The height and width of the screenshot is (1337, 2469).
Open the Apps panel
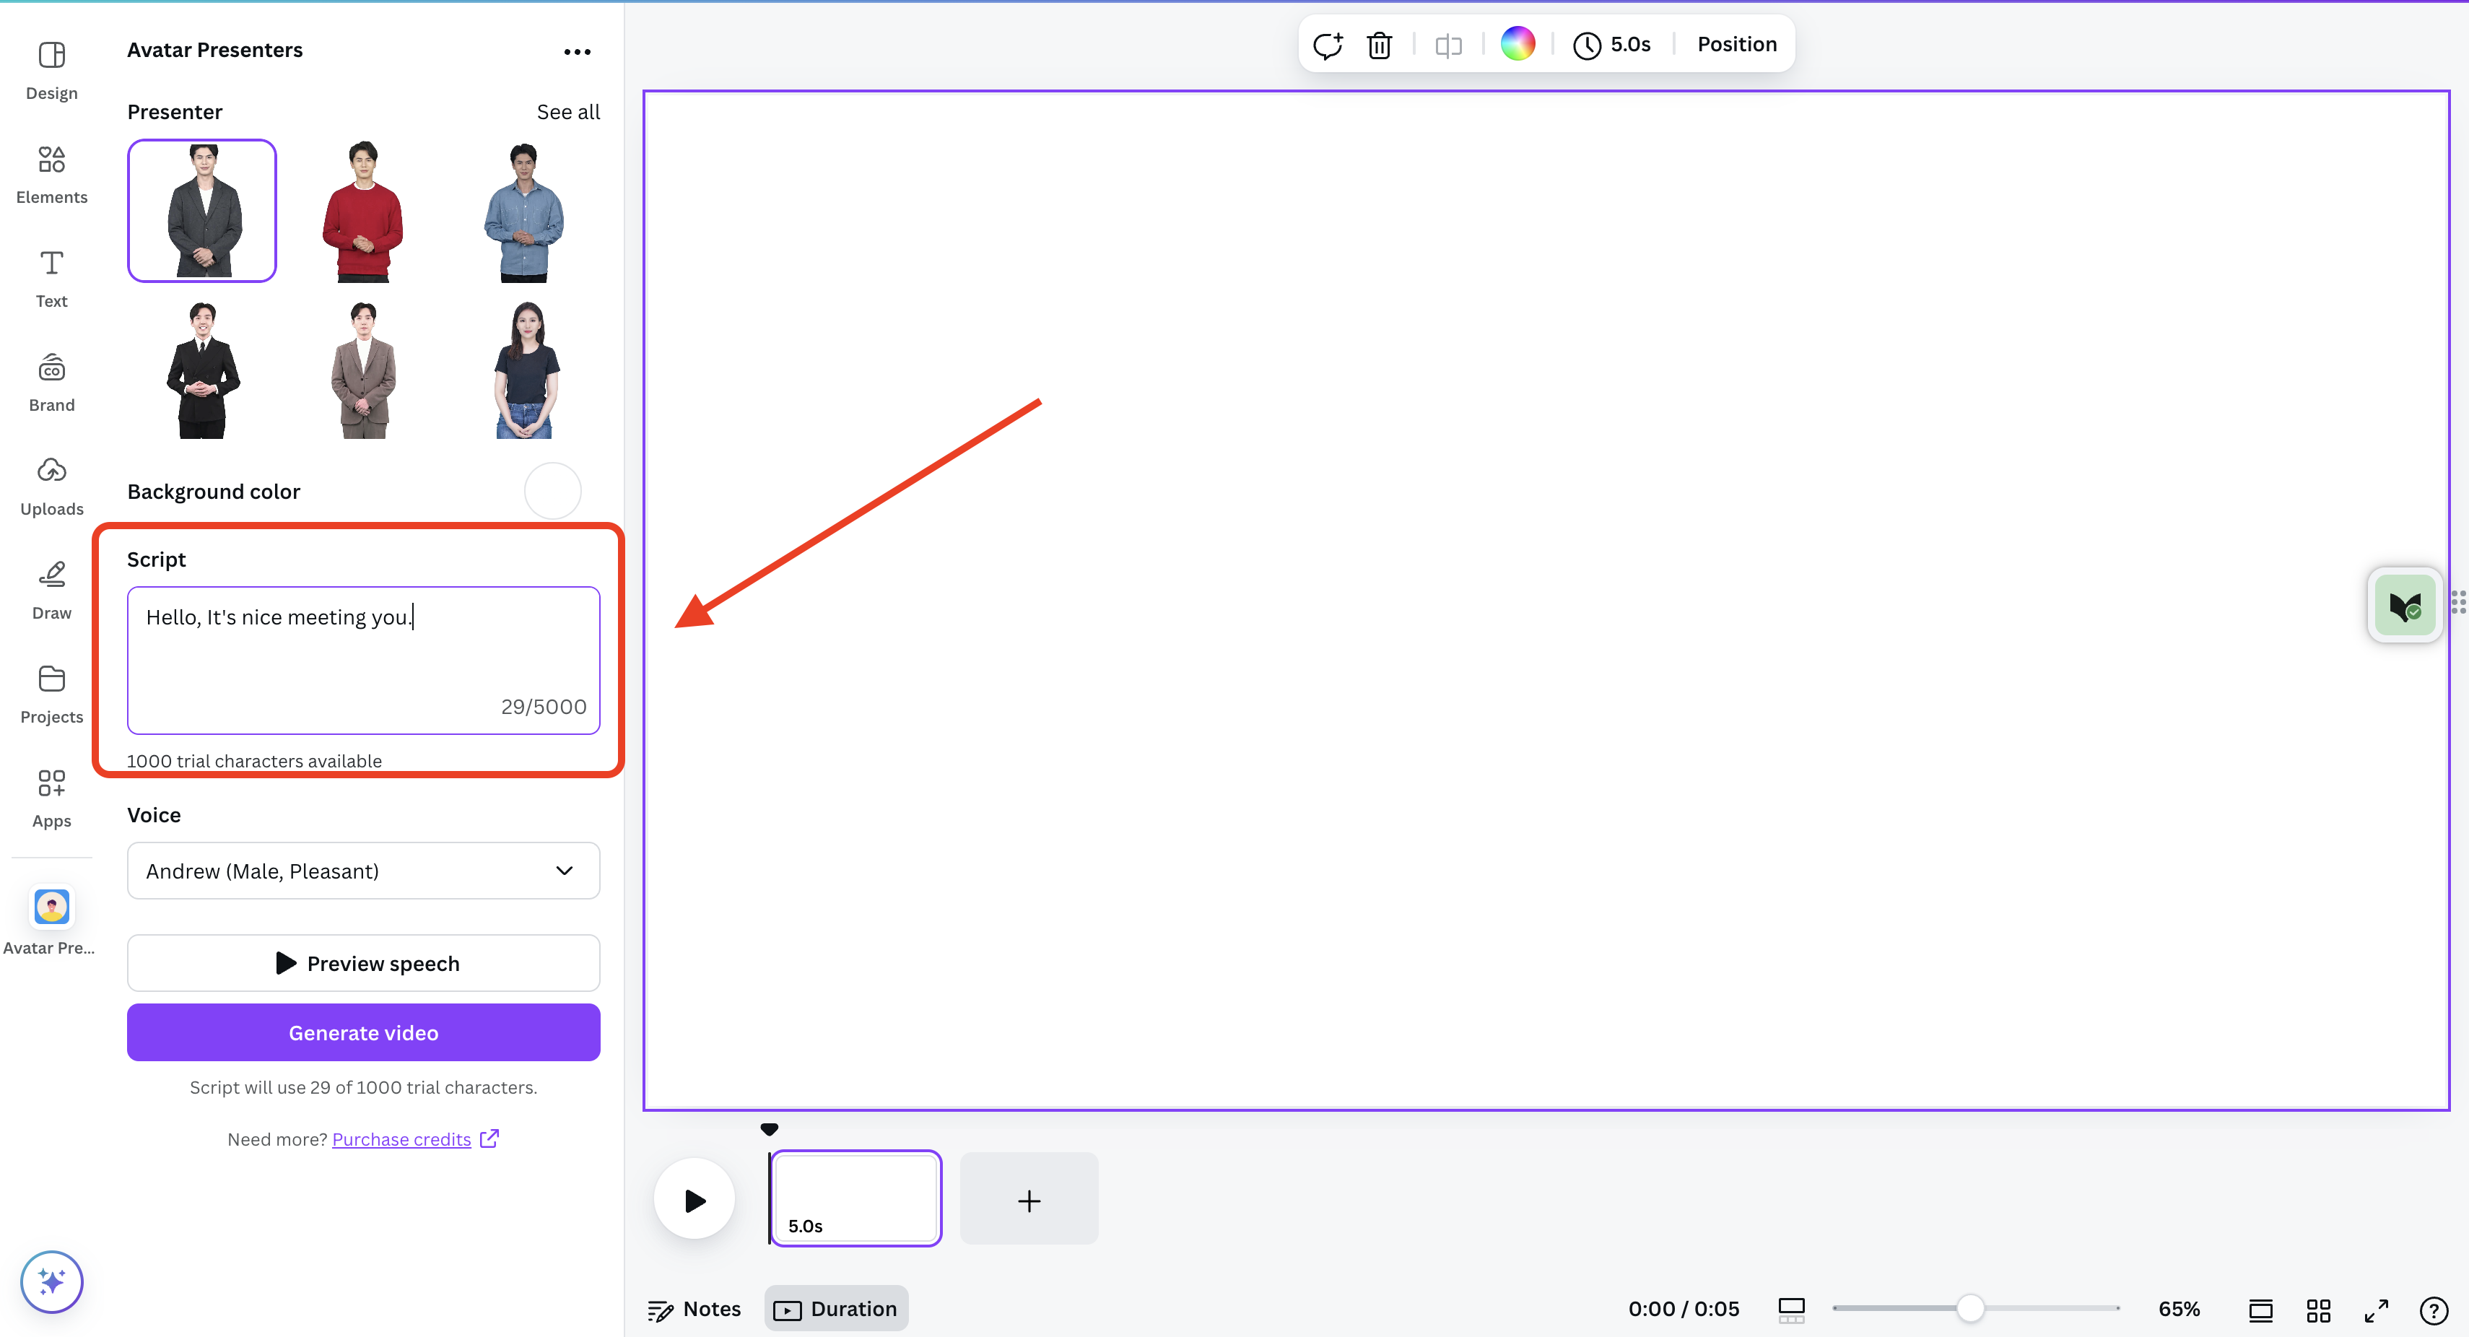click(51, 796)
